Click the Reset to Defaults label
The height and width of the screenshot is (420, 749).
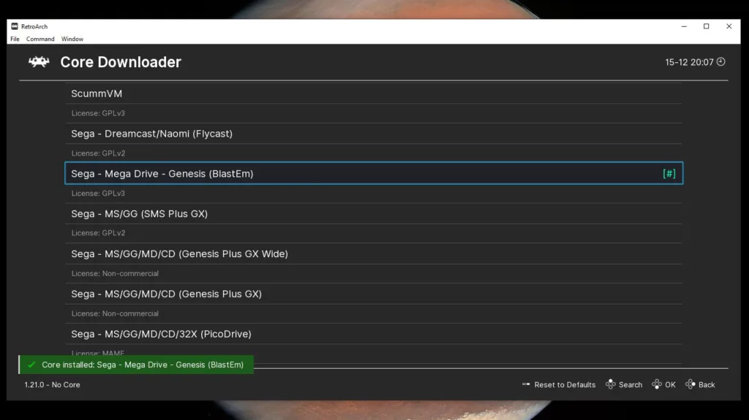pyautogui.click(x=565, y=385)
